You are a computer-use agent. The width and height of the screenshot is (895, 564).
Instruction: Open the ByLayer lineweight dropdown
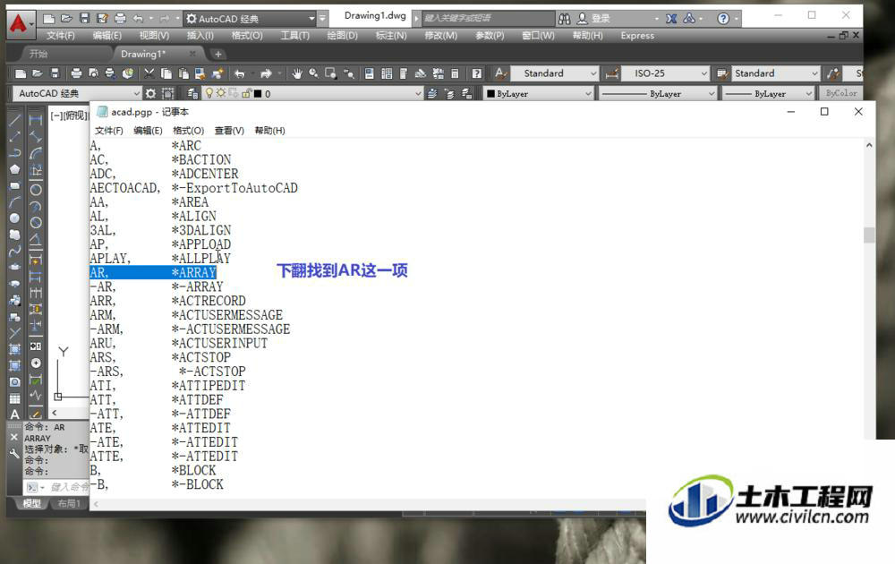point(809,94)
